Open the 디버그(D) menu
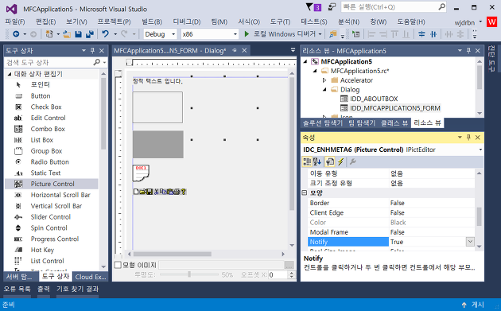 [187, 21]
